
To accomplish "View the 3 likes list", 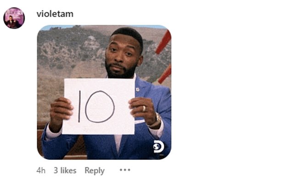I will pos(65,170).
